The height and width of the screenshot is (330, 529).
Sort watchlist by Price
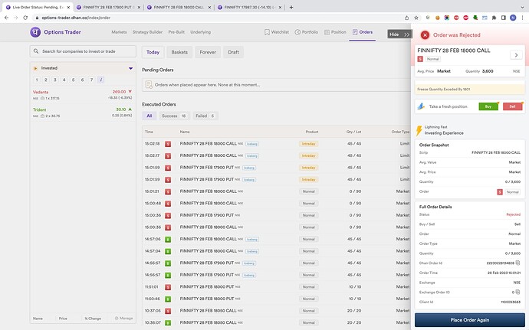pos(63,319)
